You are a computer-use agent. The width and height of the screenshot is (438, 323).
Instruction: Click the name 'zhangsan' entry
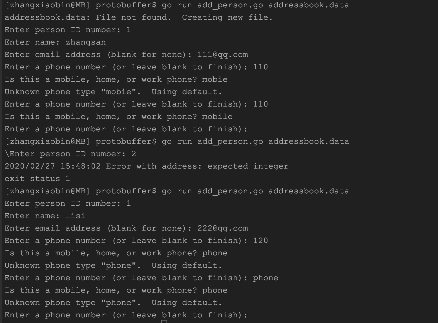(x=86, y=42)
